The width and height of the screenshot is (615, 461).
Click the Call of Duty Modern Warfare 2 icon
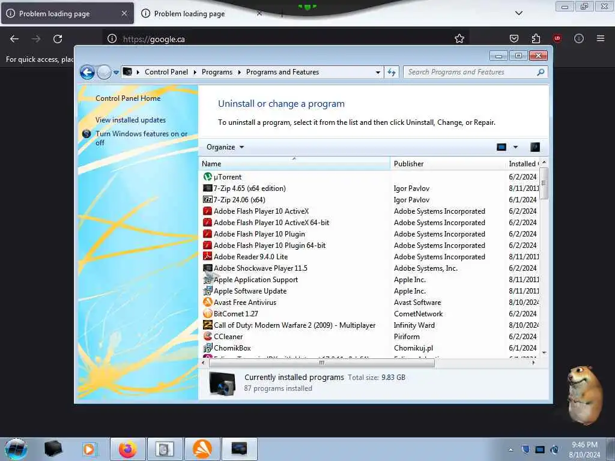pos(207,325)
